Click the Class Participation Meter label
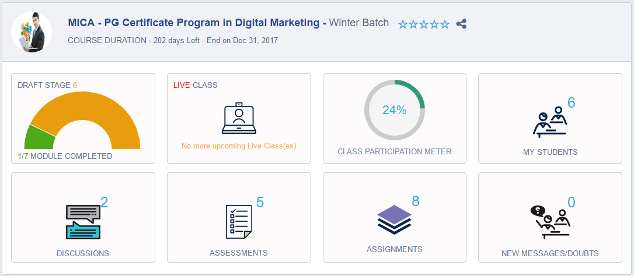This screenshot has height=276, width=634. [x=394, y=152]
